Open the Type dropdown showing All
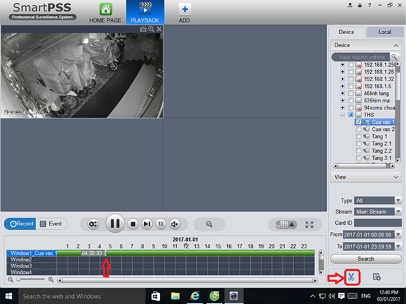Viewport: 406px width, 304px height. pyautogui.click(x=374, y=200)
